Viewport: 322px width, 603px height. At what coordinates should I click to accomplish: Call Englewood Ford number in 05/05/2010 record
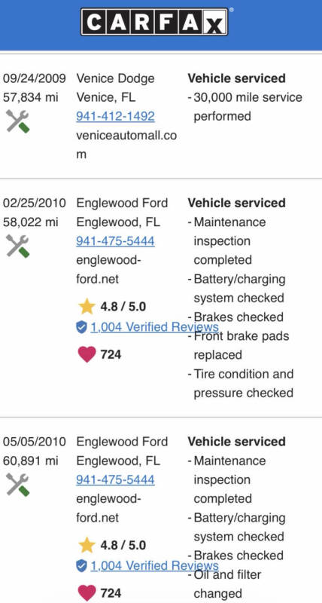115,479
